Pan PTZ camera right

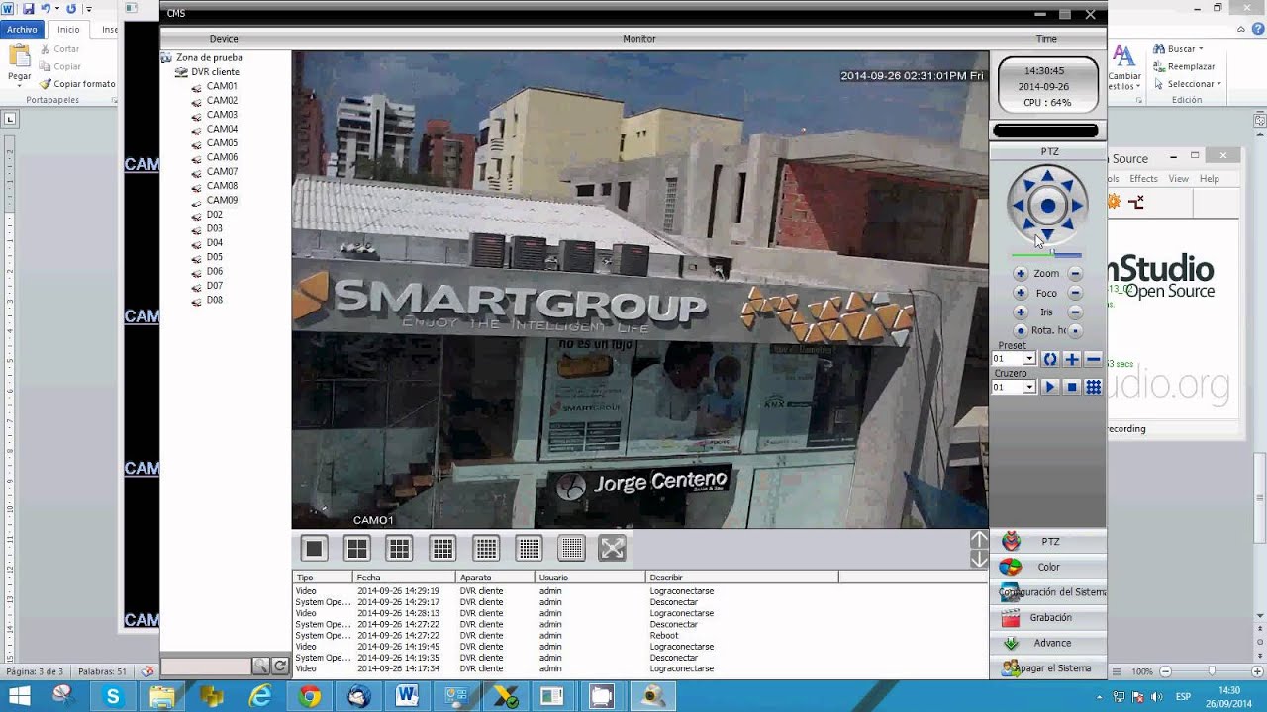point(1078,206)
